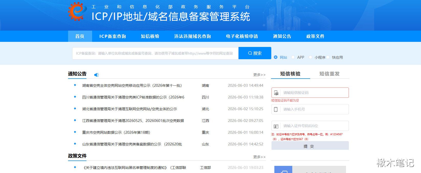Screen dimensions: 421x173
Task: Open 违法违规域名查询 menu item
Action: pyautogui.click(x=192, y=36)
